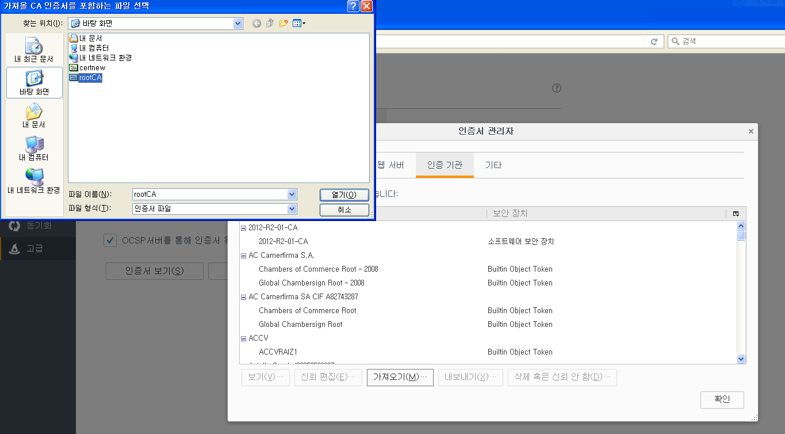Viewport: 785px width, 434px height.
Task: Click the search magnifier icon in the browser
Action: pyautogui.click(x=675, y=41)
